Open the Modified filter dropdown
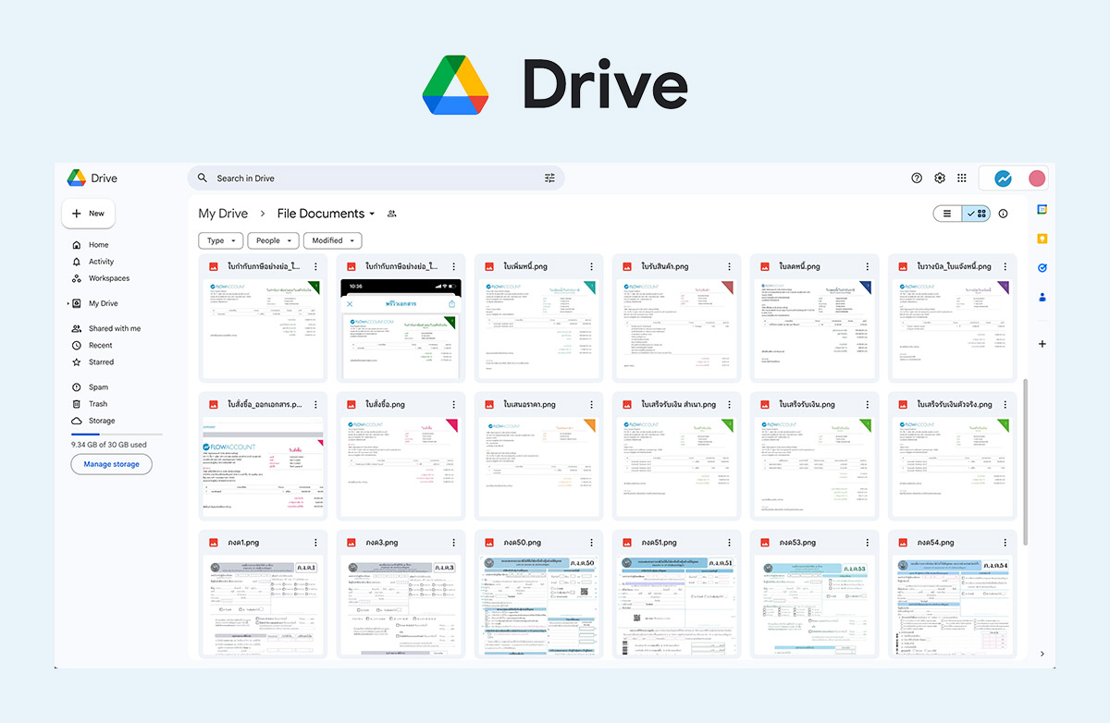This screenshot has width=1110, height=723. tap(332, 240)
